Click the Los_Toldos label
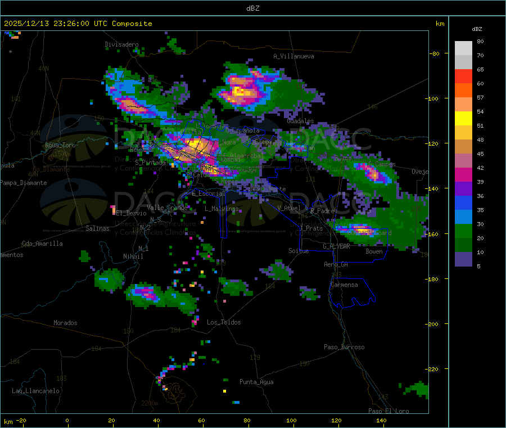This screenshot has width=506, height=428. coord(224,322)
